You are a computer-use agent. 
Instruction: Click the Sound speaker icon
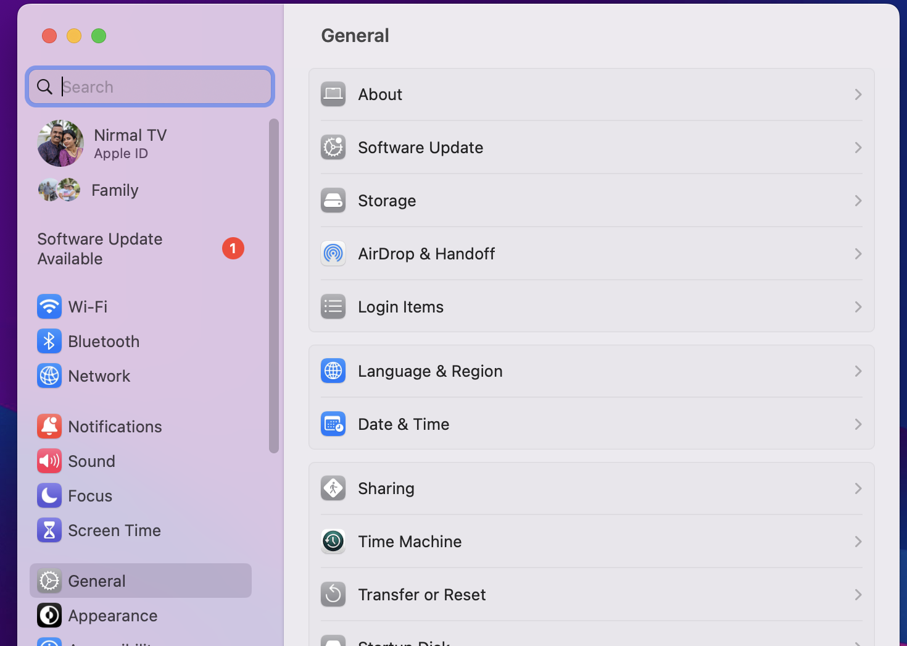point(49,461)
